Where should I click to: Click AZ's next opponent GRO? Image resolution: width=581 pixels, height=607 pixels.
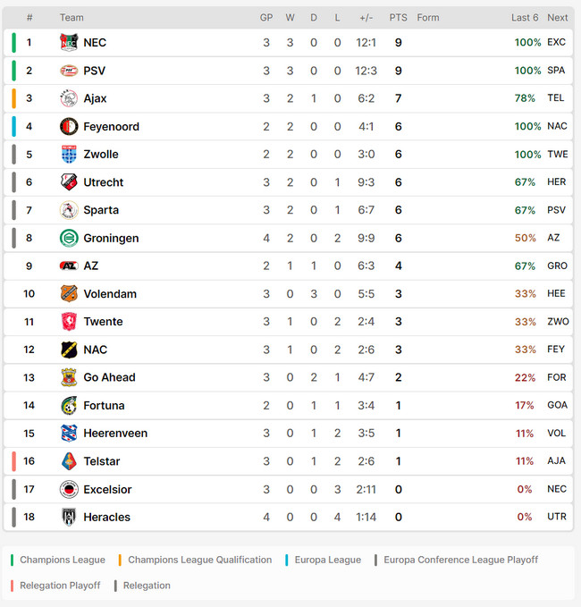557,266
